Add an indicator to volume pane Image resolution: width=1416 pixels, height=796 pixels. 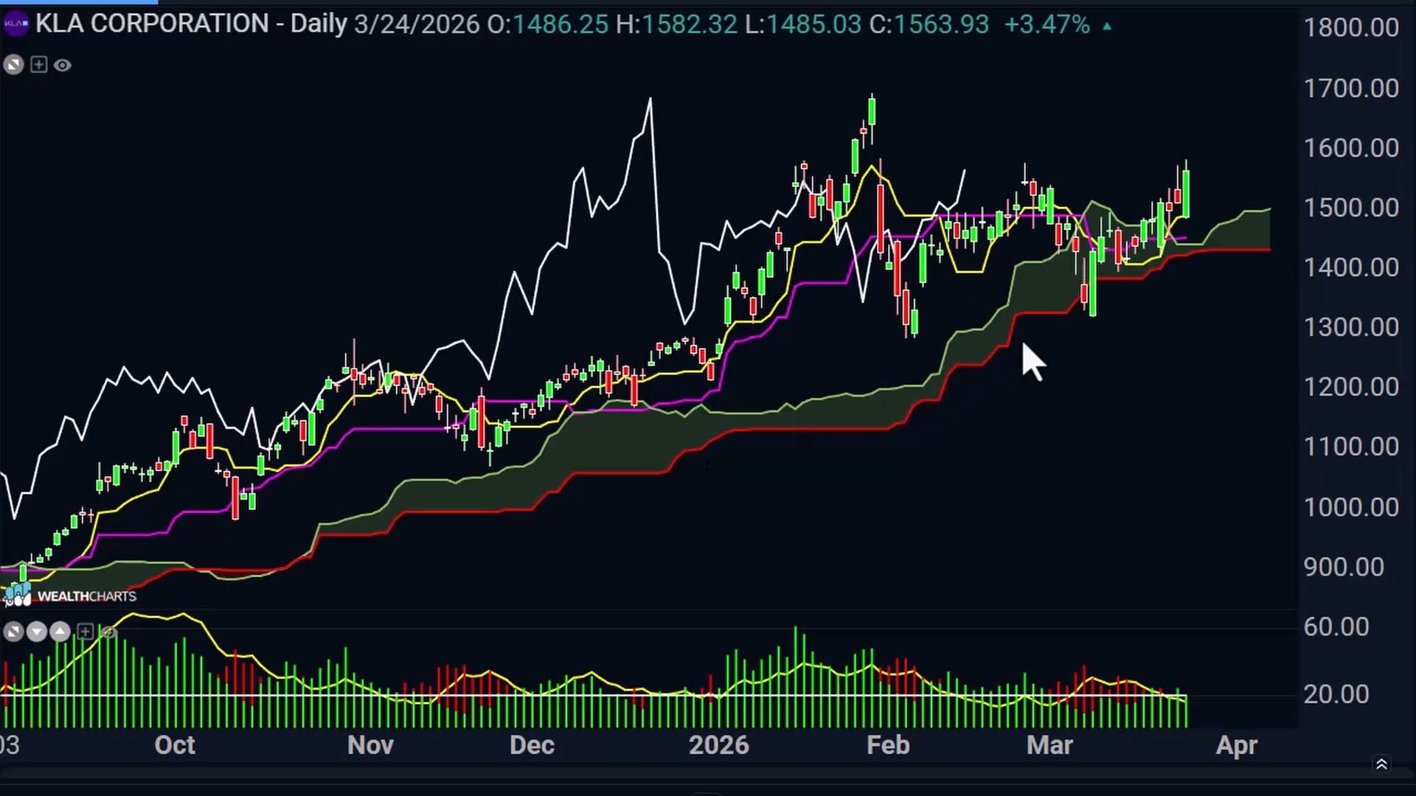tap(85, 632)
